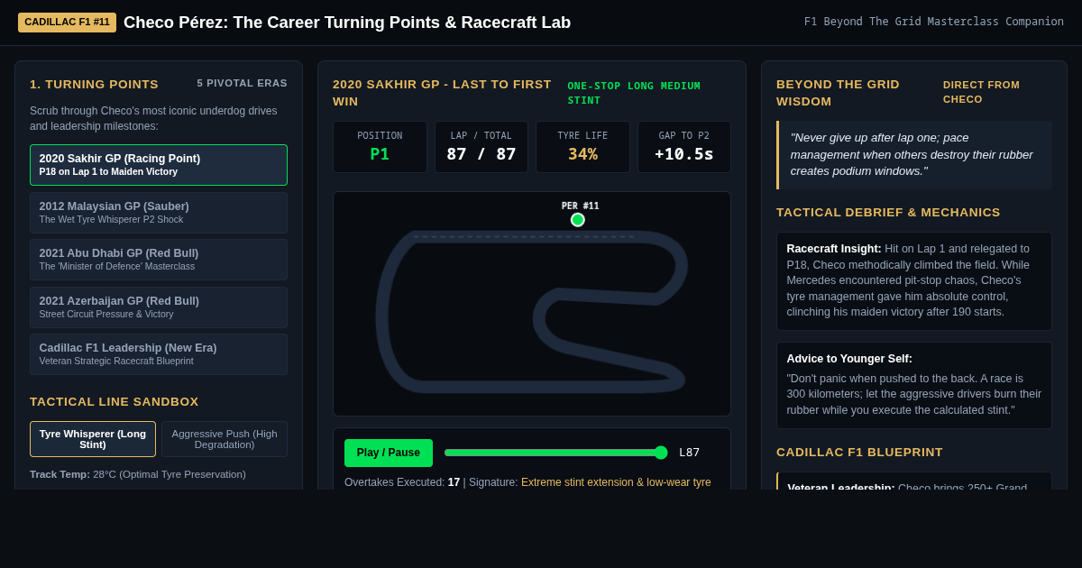Click the '2020 Sakhir GP - Last to First Win' heading
Viewport: 1082px width, 568px height.
pos(442,93)
